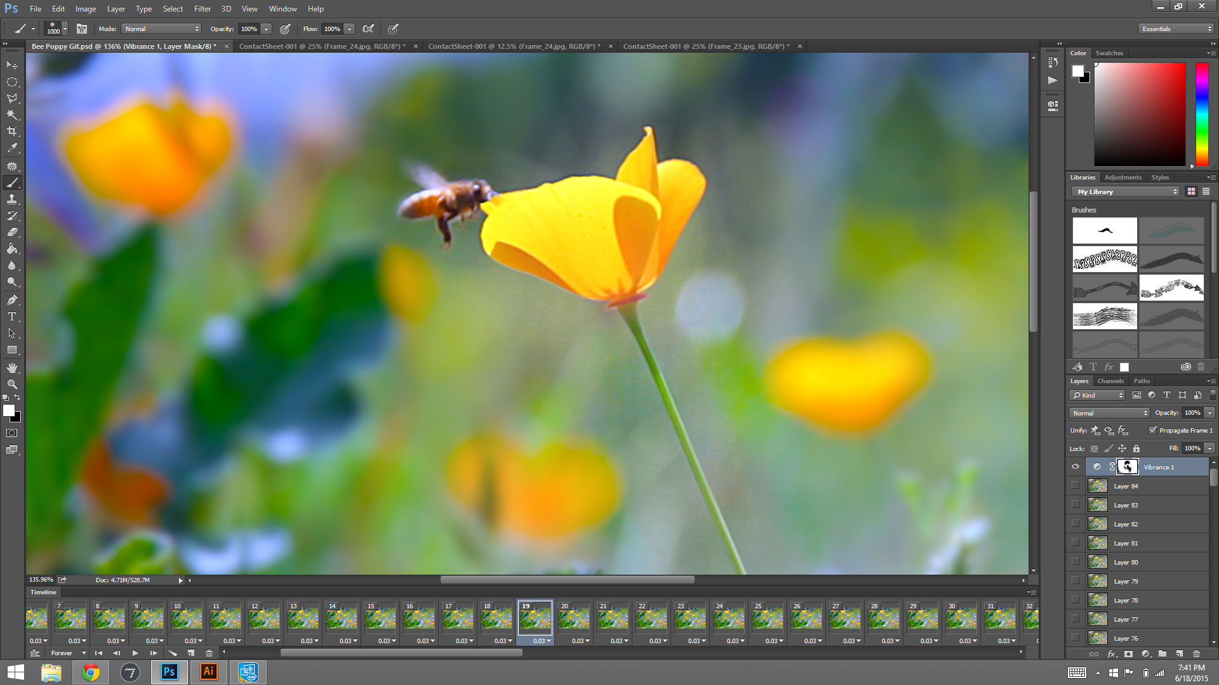Toggle Lock transparent pixels
This screenshot has width=1219, height=685.
1094,448
